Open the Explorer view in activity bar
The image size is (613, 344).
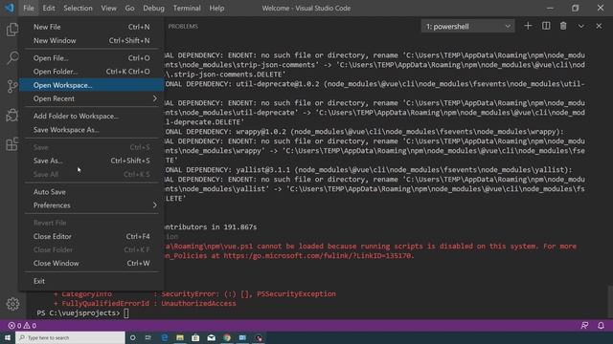coord(12,30)
